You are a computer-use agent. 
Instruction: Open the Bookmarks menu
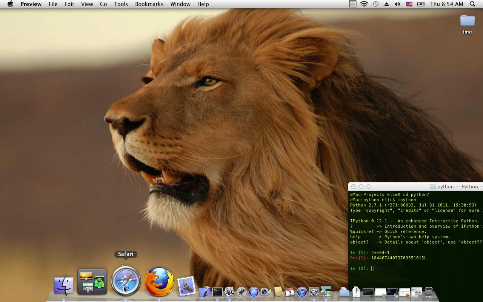[x=149, y=4]
